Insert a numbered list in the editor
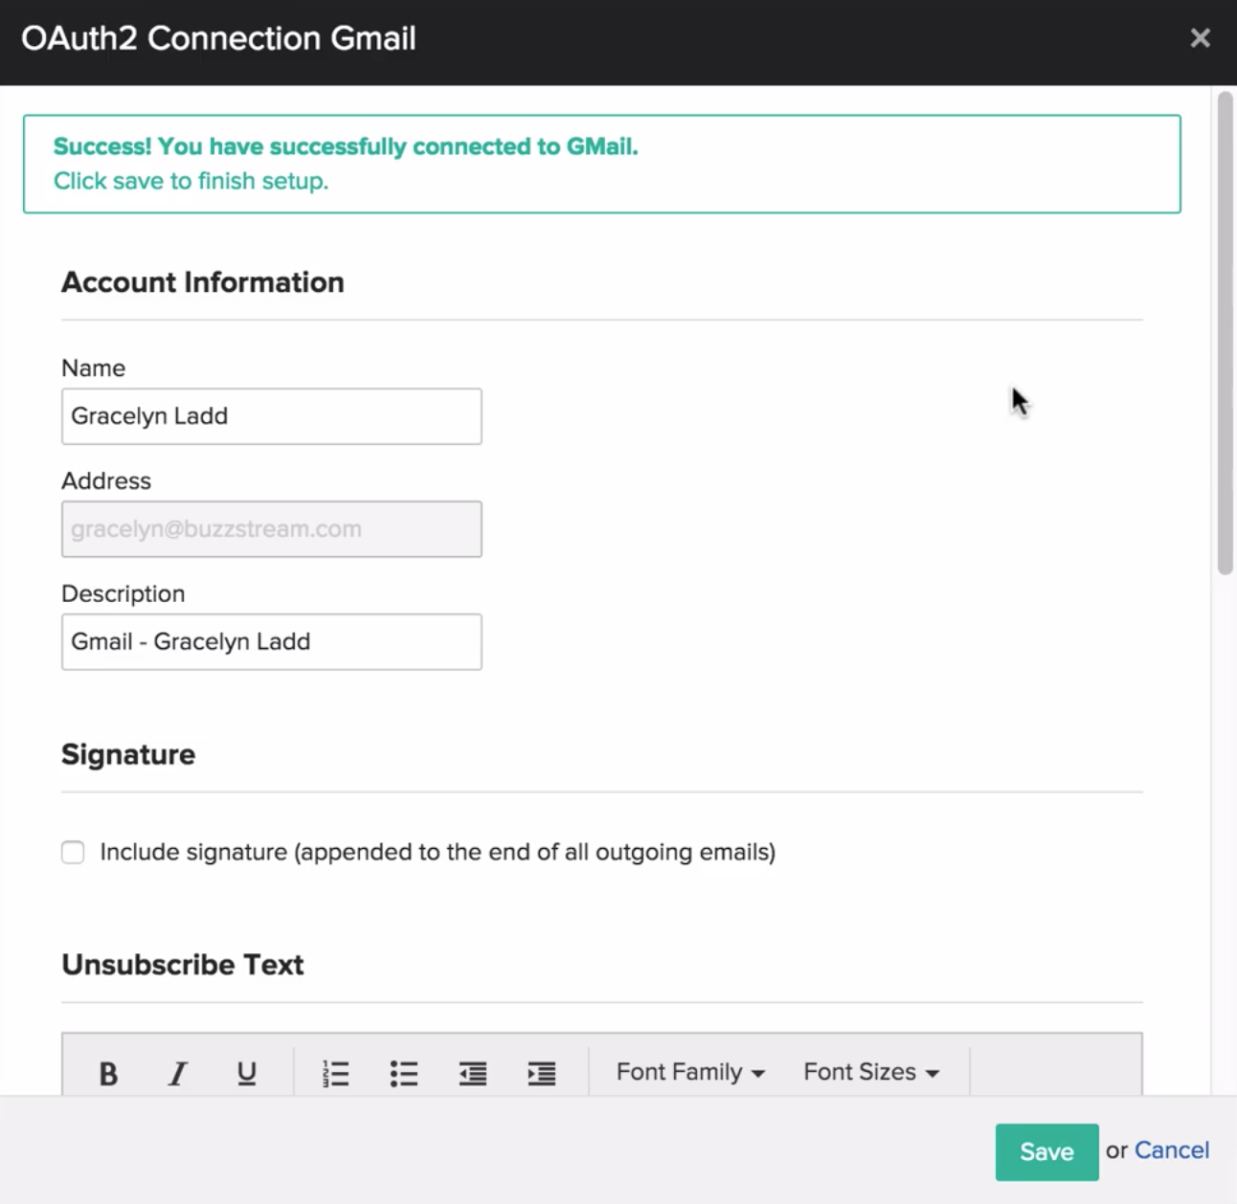The image size is (1237, 1204). [x=335, y=1073]
